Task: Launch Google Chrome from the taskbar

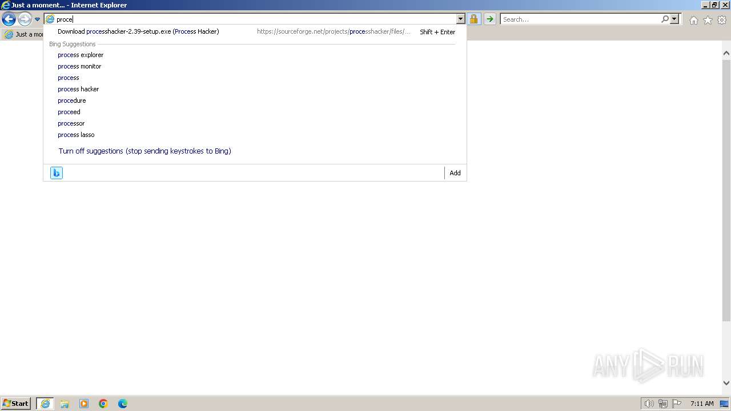Action: [x=103, y=404]
